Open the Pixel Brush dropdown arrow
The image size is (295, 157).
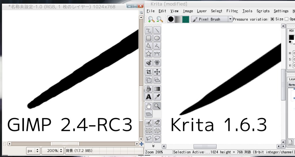point(230,19)
